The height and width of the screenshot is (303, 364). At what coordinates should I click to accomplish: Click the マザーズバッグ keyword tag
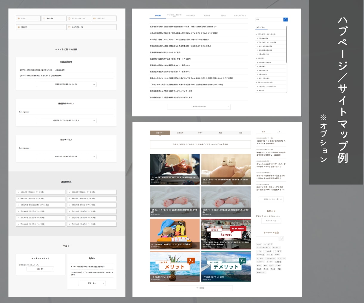pyautogui.click(x=270, y=258)
